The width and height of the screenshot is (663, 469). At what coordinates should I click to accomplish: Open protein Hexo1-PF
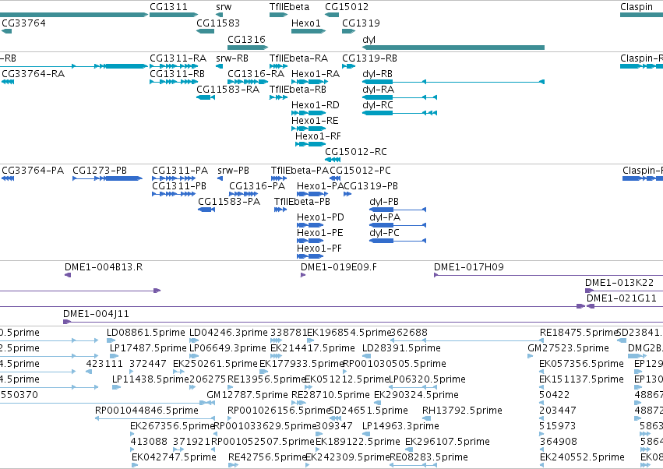tap(319, 249)
